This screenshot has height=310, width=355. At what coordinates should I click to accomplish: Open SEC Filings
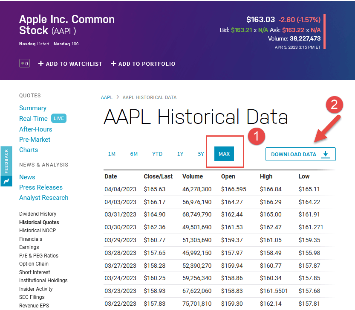[x=32, y=297]
